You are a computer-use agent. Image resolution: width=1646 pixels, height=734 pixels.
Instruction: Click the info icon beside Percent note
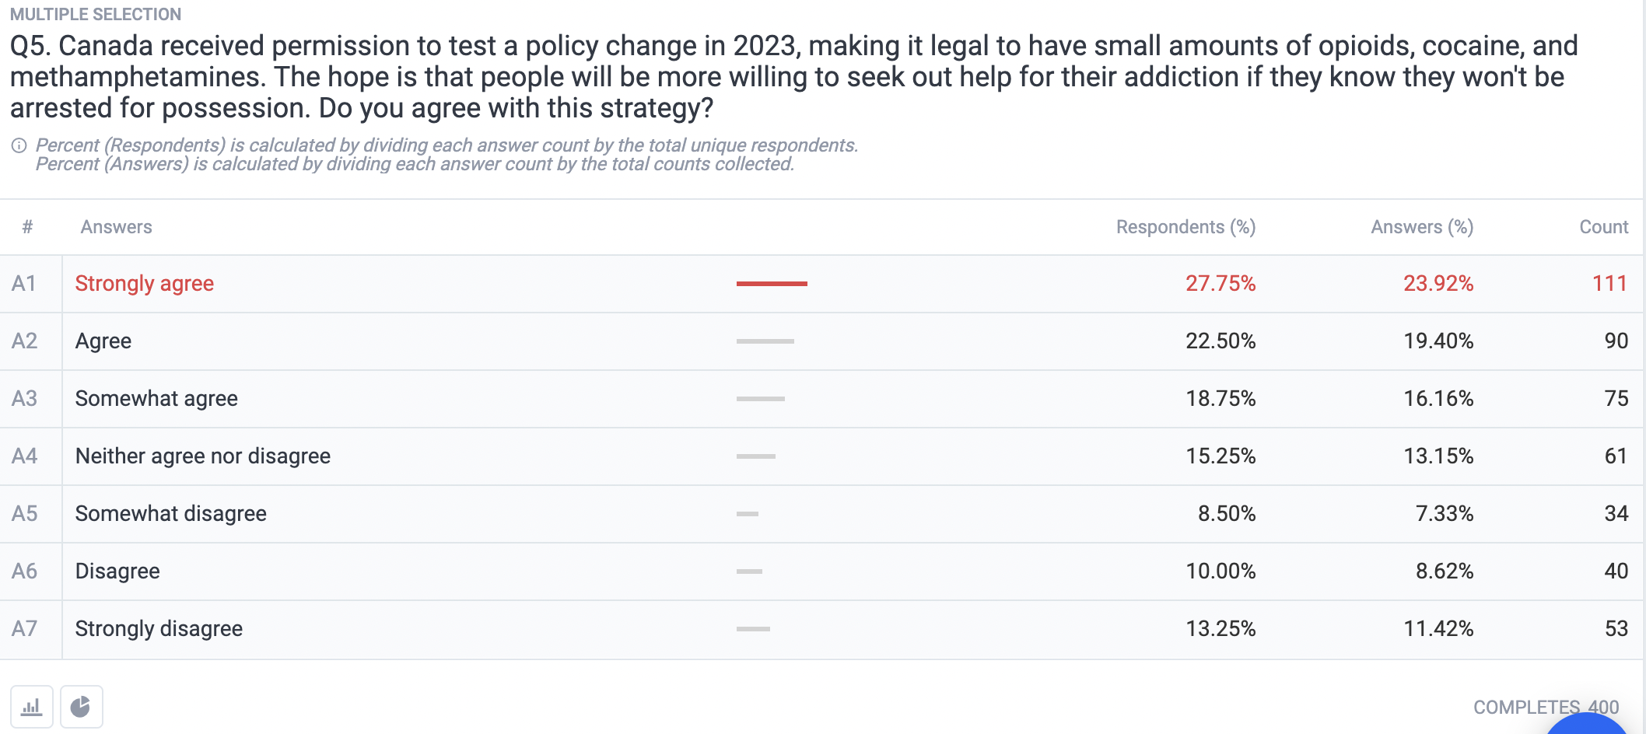click(19, 145)
